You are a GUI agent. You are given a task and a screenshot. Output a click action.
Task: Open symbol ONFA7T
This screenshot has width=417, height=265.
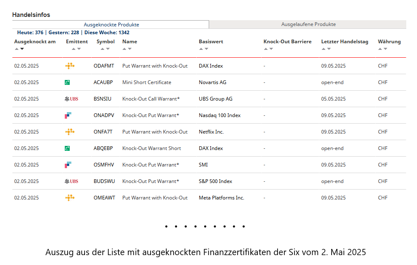103,132
